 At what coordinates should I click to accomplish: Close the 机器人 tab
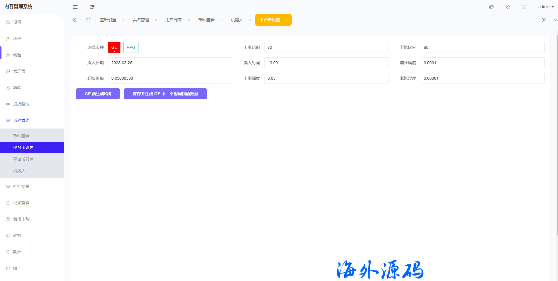tap(250, 20)
